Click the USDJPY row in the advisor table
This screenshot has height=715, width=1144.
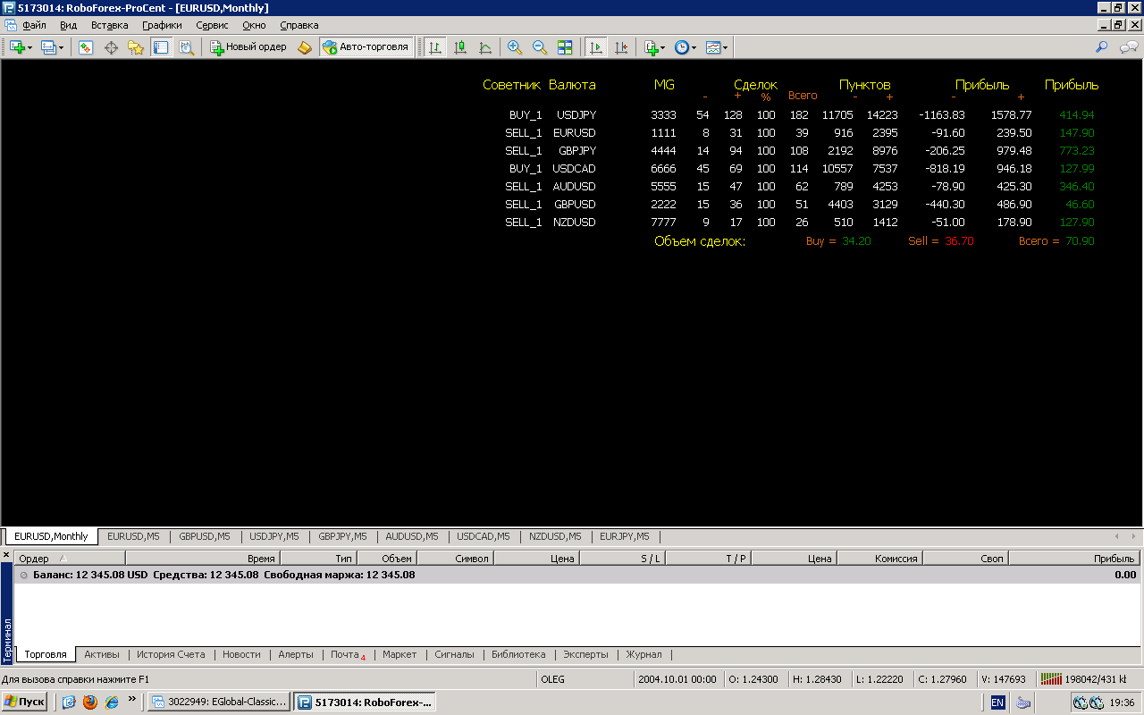(802, 115)
